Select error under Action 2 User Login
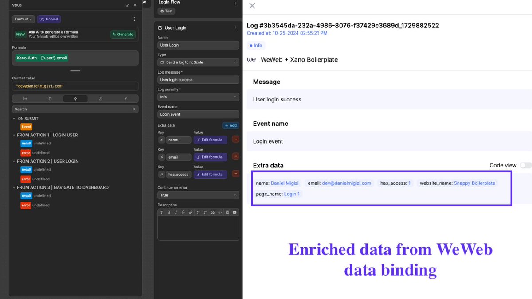532x299 pixels. click(26, 179)
